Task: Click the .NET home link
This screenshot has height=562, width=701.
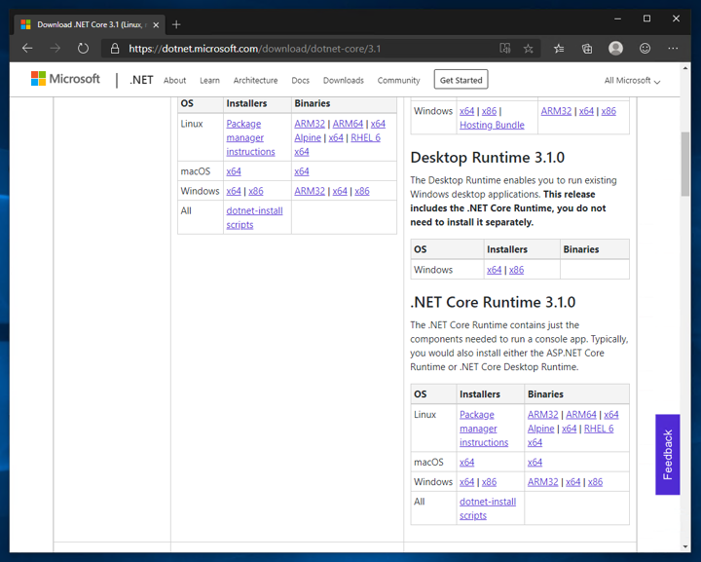Action: click(141, 80)
